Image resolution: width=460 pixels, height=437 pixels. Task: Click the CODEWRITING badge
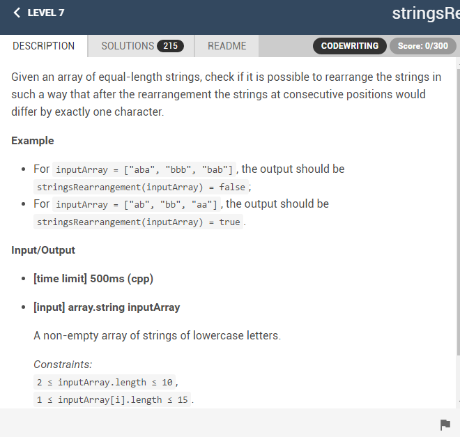(349, 46)
